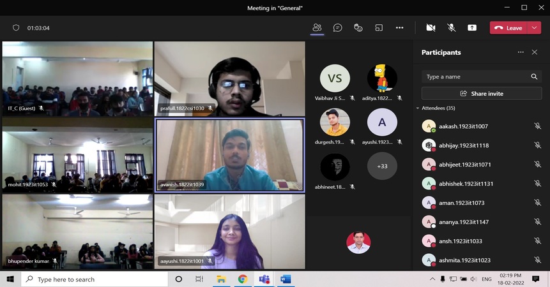Expand the Leave button dropdown arrow
Image resolution: width=550 pixels, height=287 pixels.
tap(535, 28)
